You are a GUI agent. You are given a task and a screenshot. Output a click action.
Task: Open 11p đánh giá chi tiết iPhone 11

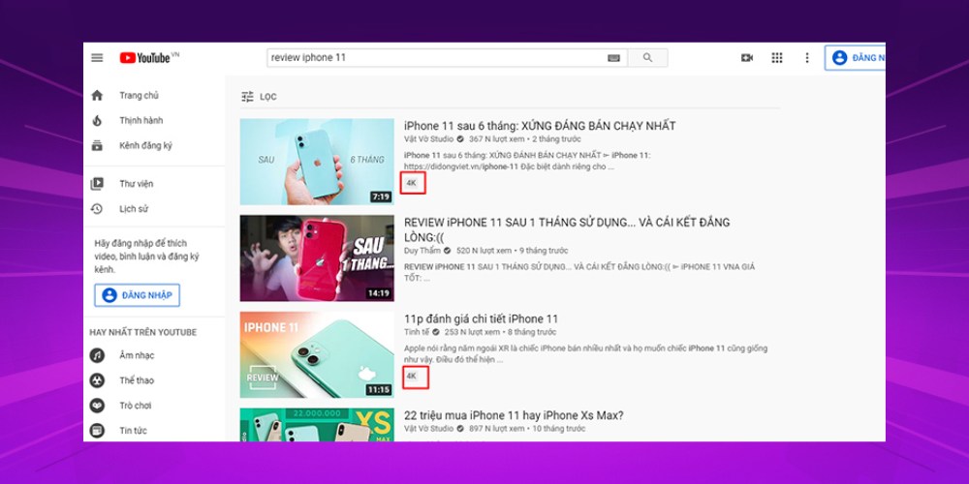pyautogui.click(x=481, y=318)
